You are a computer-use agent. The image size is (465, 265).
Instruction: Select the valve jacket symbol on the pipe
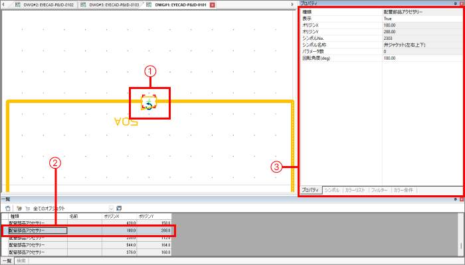tap(149, 102)
